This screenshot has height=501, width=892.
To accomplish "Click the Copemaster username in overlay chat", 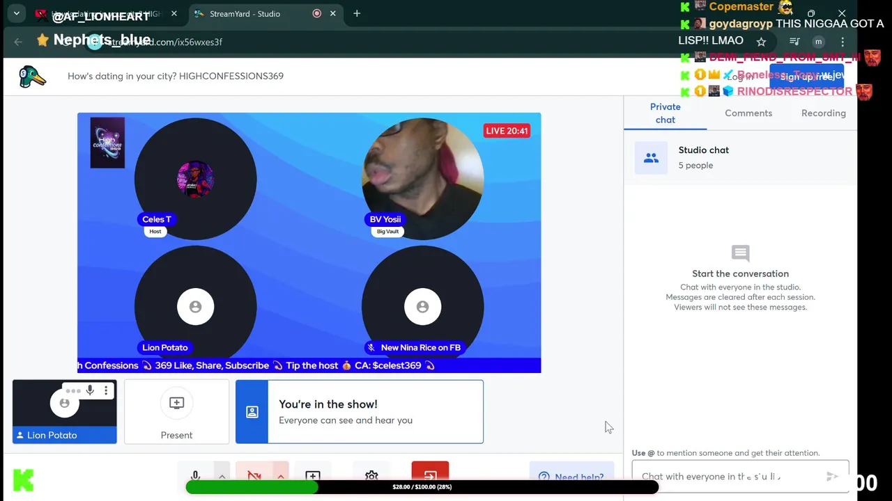I will (x=741, y=7).
